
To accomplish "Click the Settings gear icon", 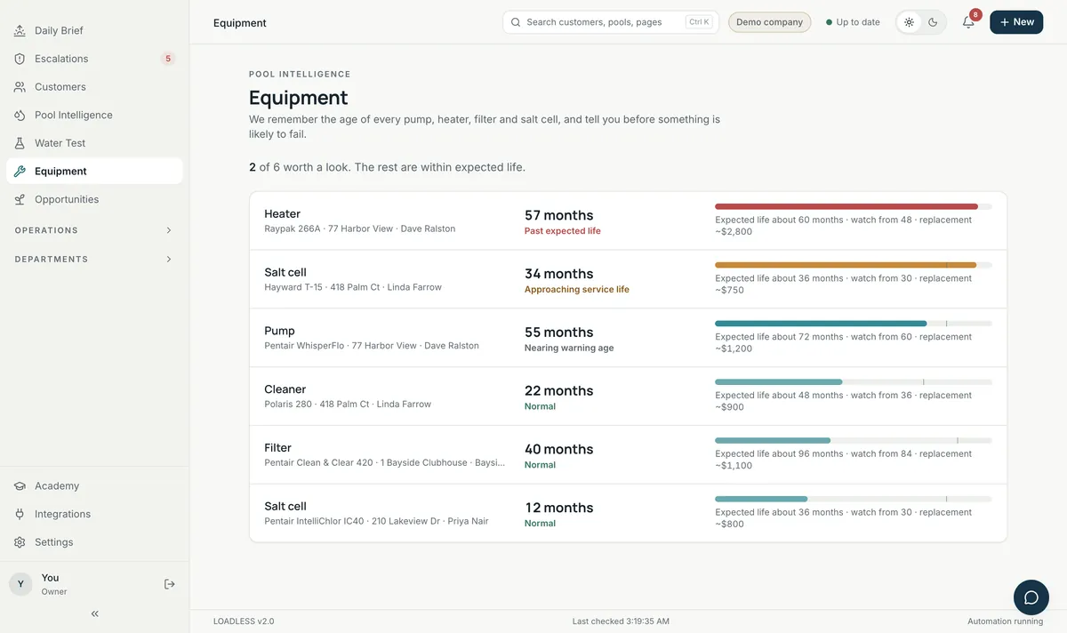I will (x=20, y=542).
